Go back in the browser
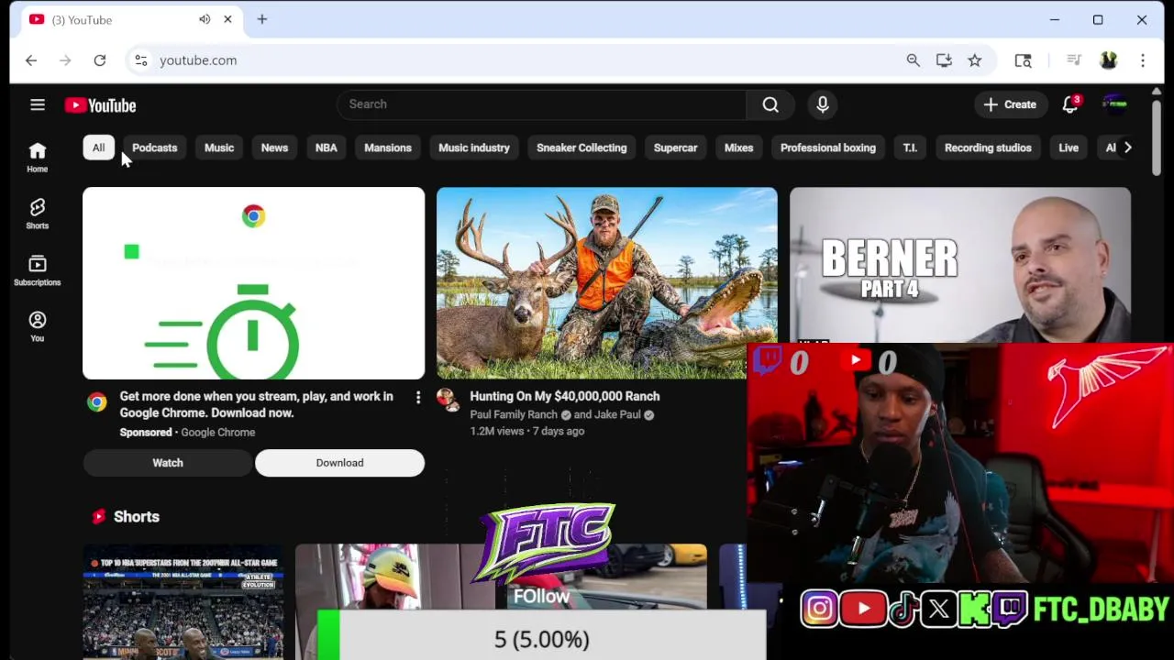 tap(31, 60)
